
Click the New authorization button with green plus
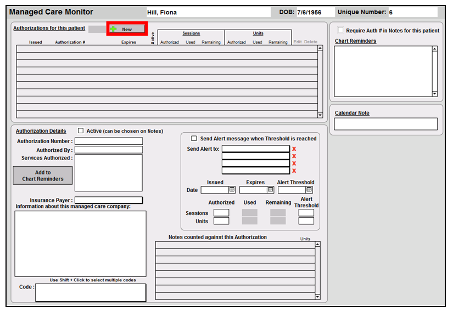127,29
